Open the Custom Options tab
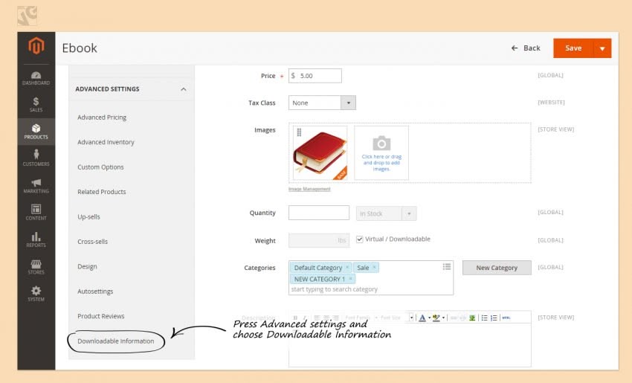This screenshot has width=632, height=383. click(x=100, y=167)
